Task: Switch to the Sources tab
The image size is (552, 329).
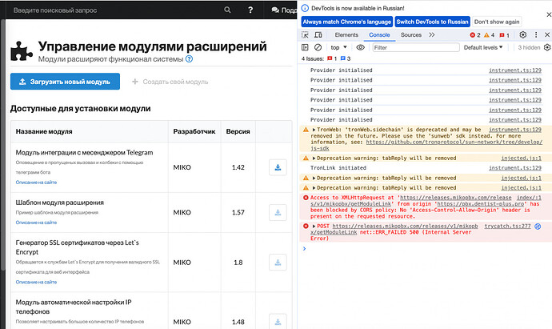Action: (411, 35)
